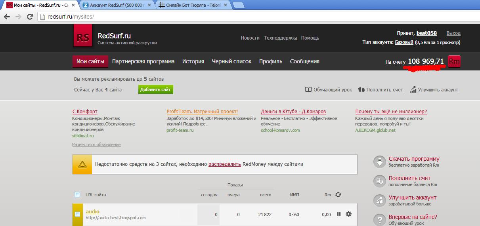This screenshot has height=226, width=480.
Task: Open the Обучающий урок book icon link
Action: (x=308, y=90)
